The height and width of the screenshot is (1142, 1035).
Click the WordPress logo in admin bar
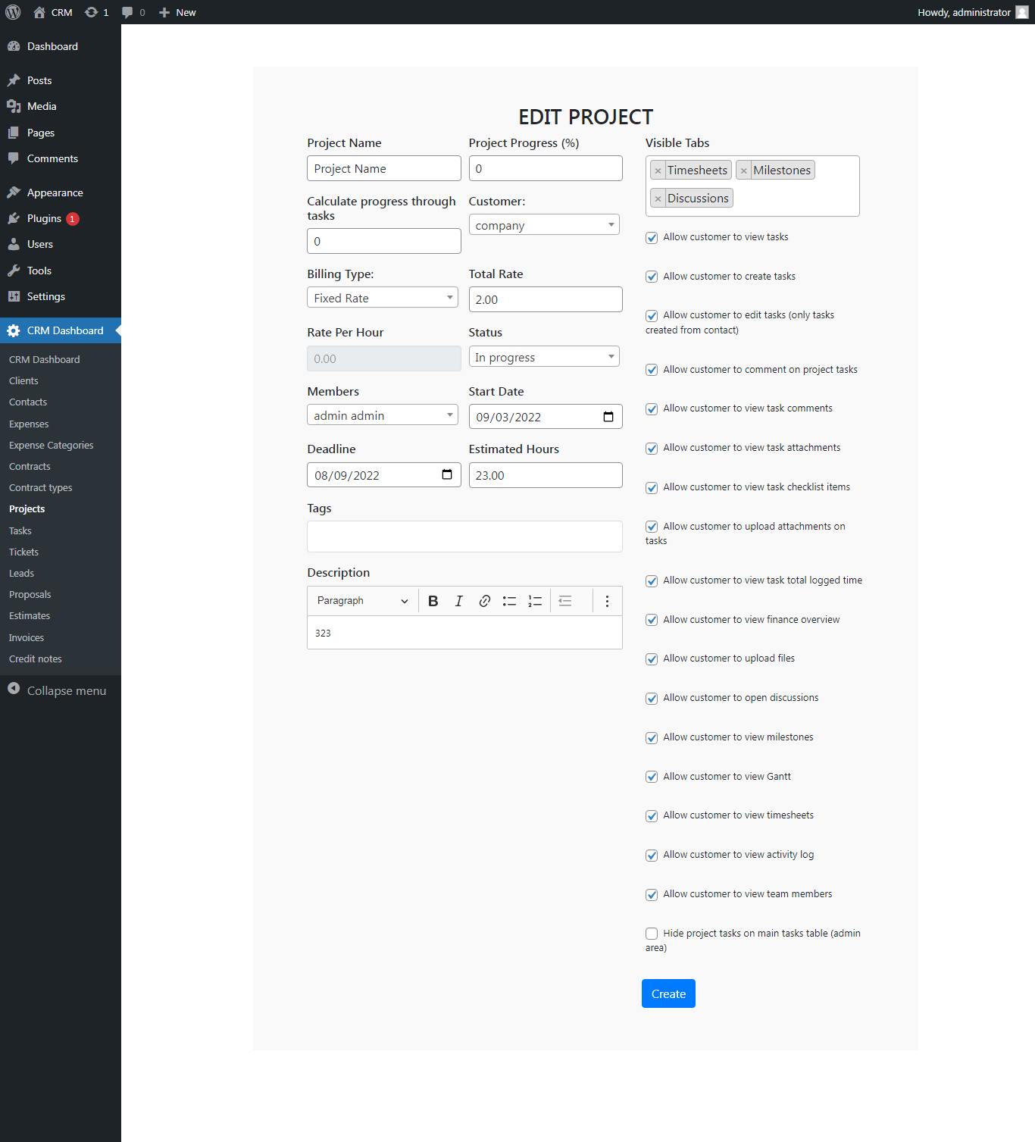(x=13, y=12)
